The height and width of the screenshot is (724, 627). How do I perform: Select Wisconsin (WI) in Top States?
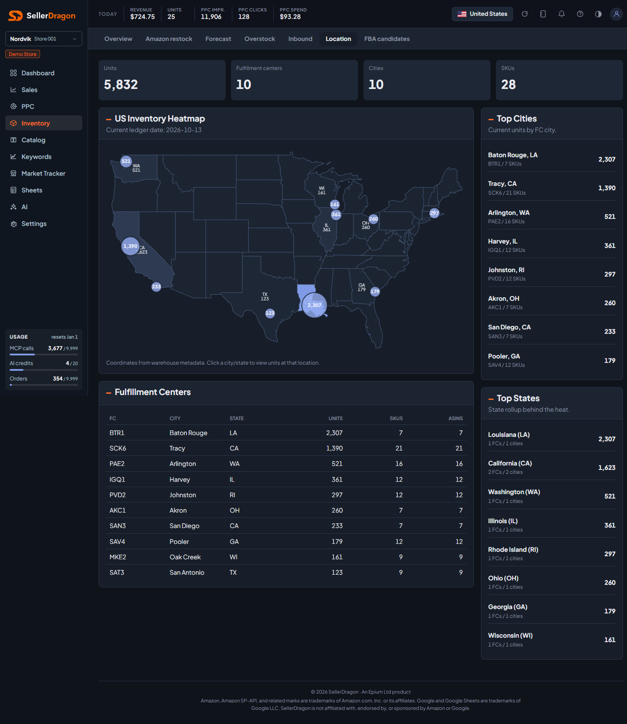point(552,639)
